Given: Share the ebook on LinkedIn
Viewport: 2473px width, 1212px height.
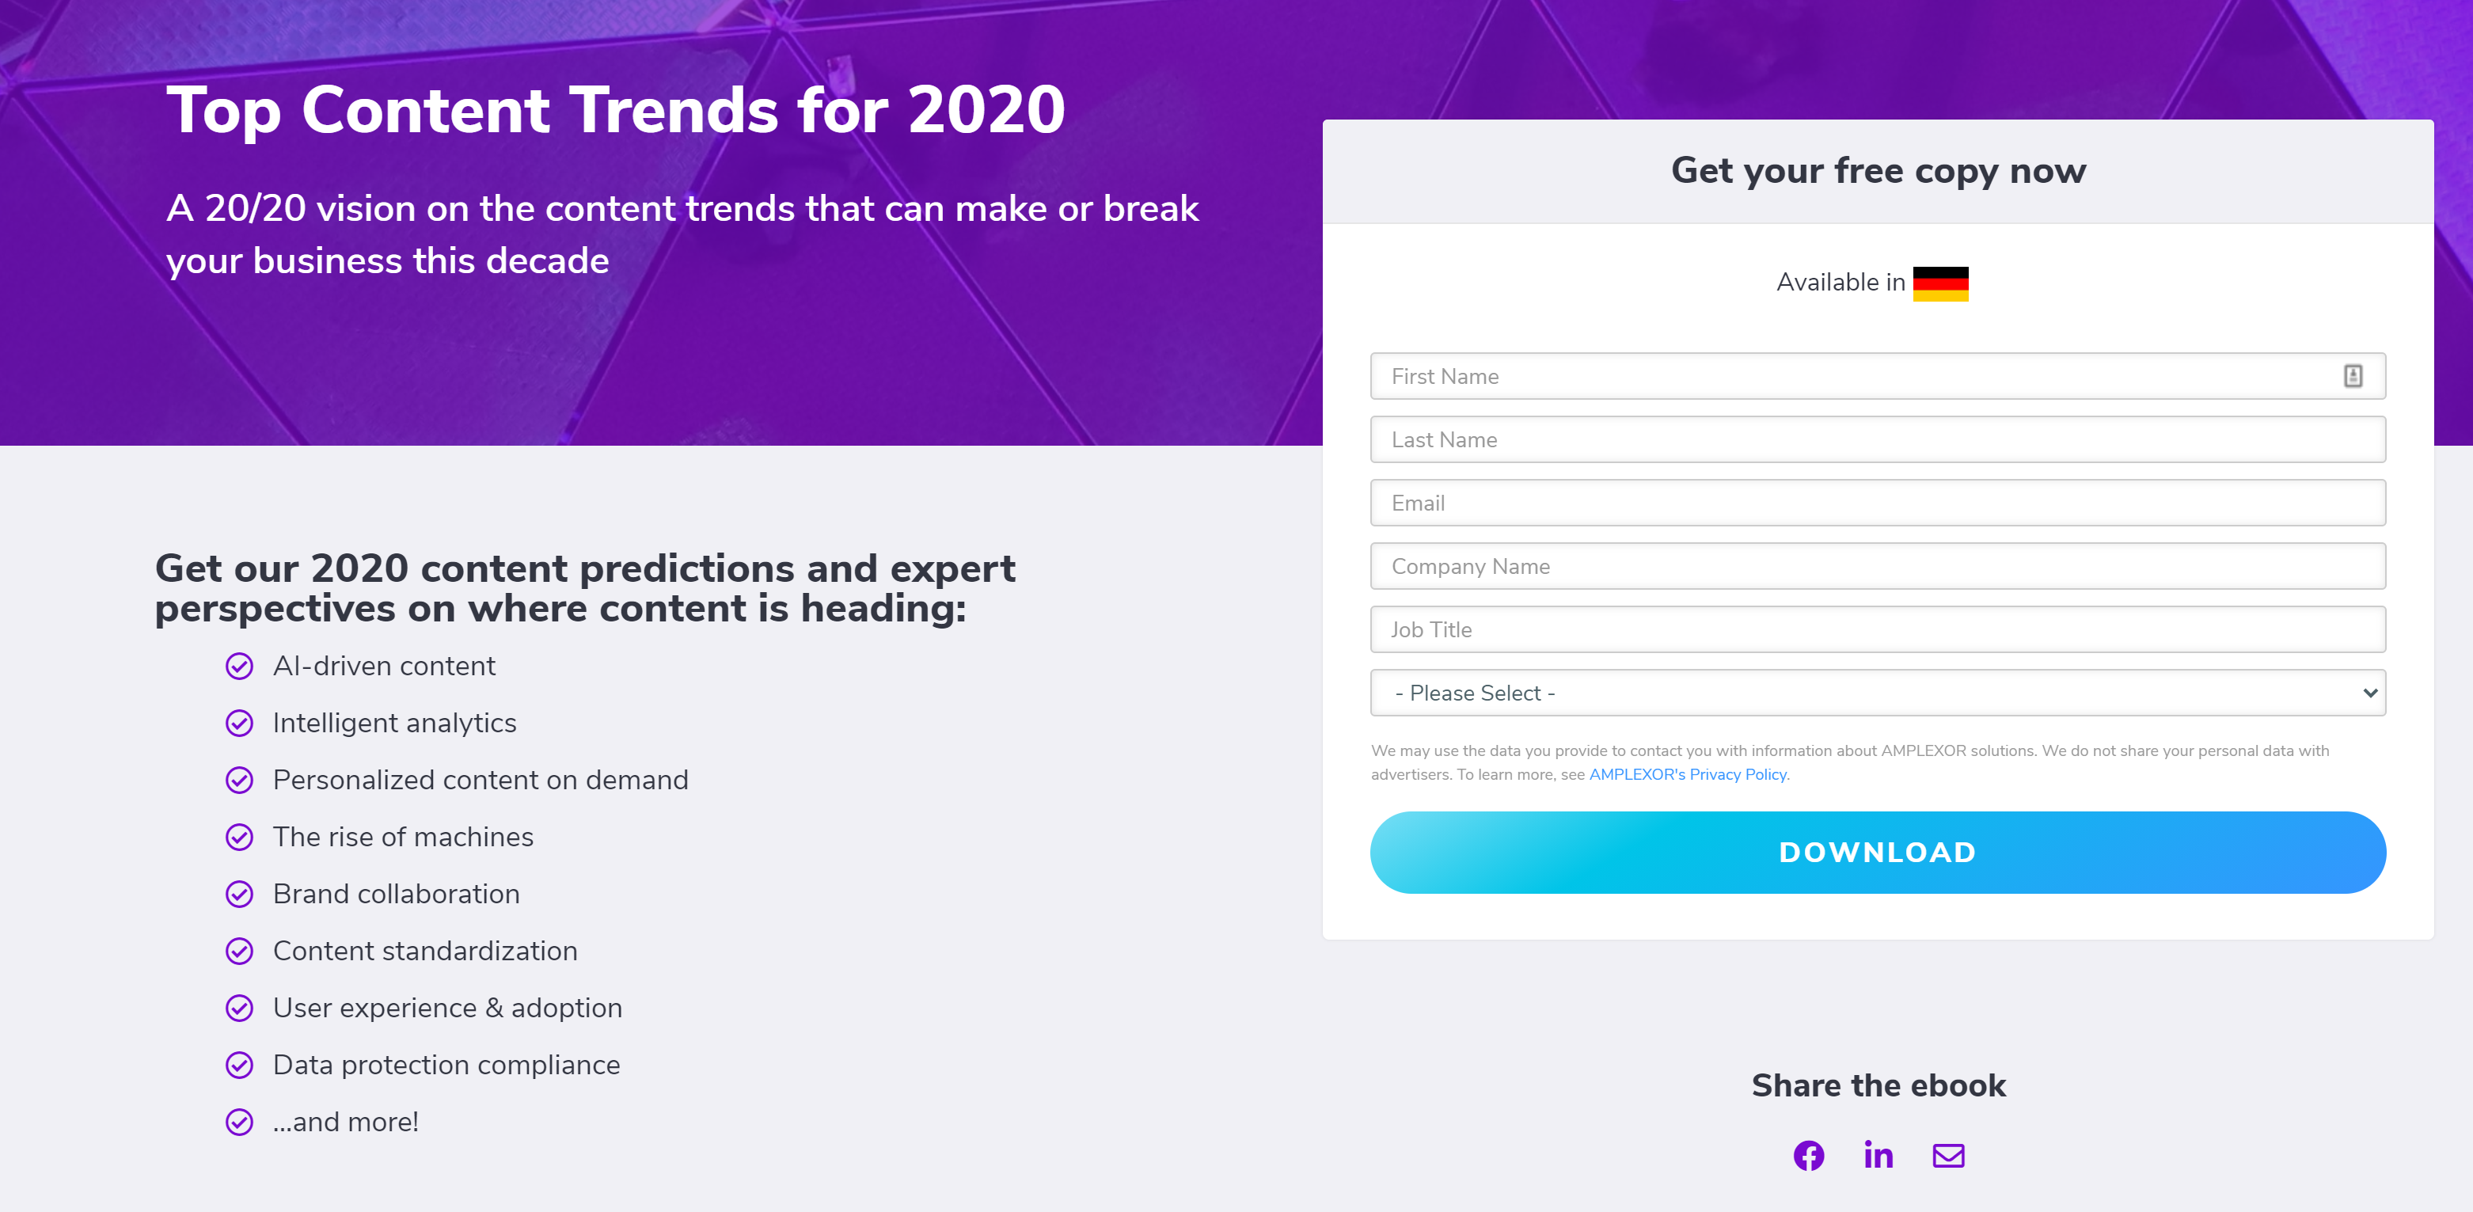Looking at the screenshot, I should (x=1878, y=1154).
